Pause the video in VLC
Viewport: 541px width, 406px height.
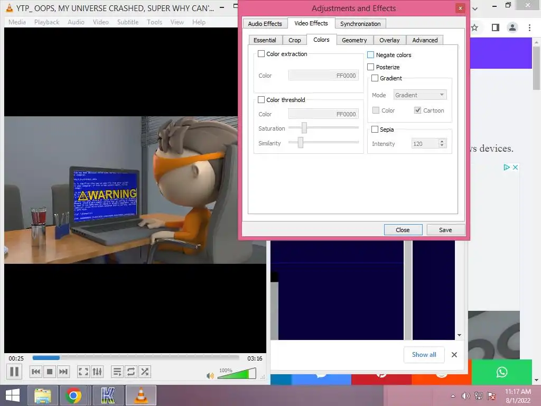coord(14,372)
